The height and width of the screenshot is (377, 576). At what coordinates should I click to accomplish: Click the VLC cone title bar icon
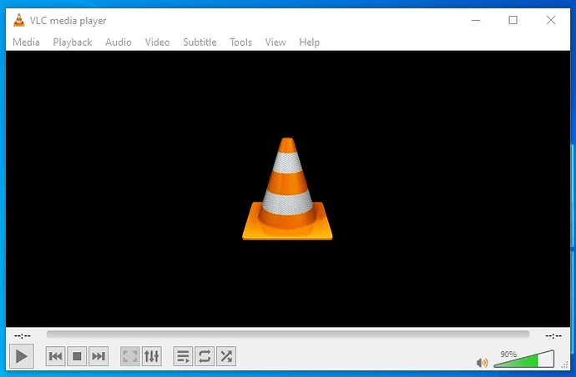pyautogui.click(x=18, y=20)
